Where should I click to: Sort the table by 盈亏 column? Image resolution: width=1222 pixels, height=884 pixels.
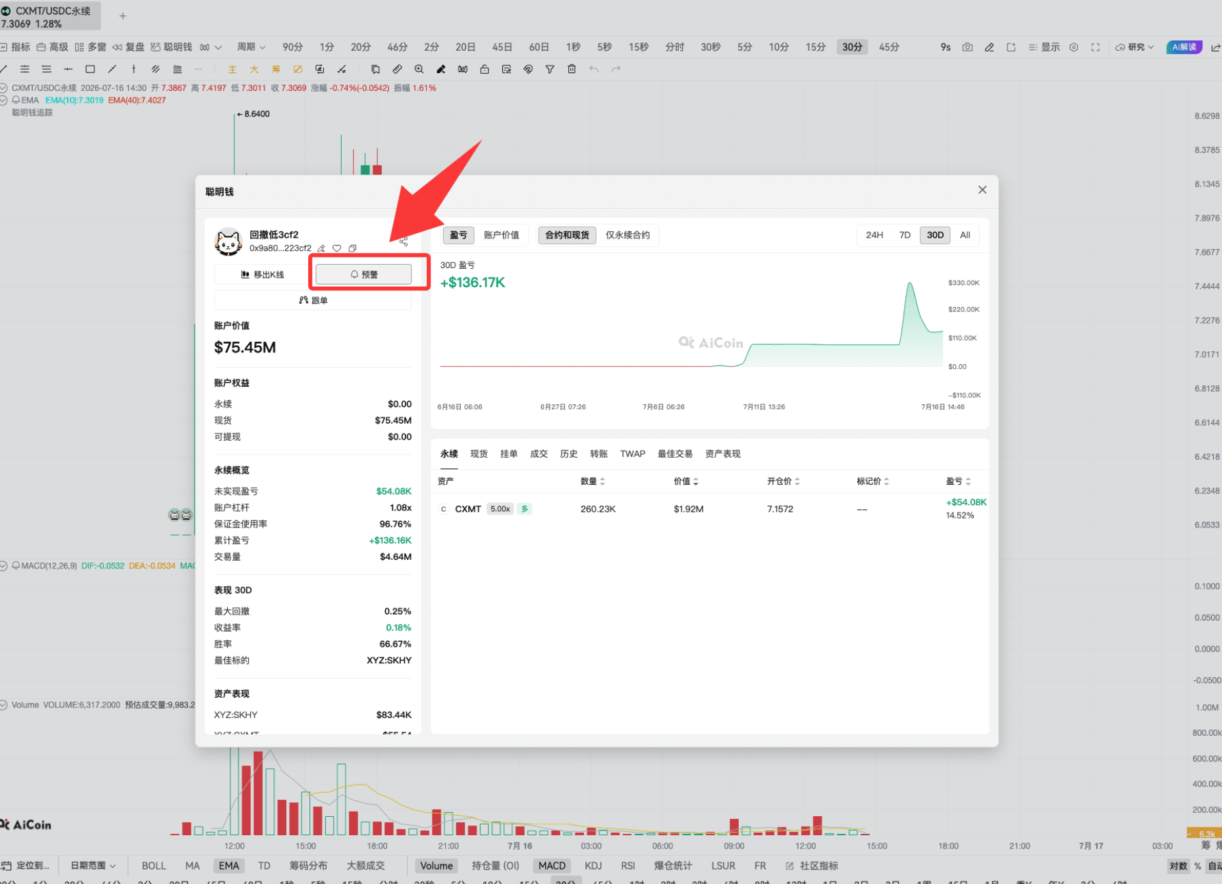coord(959,482)
